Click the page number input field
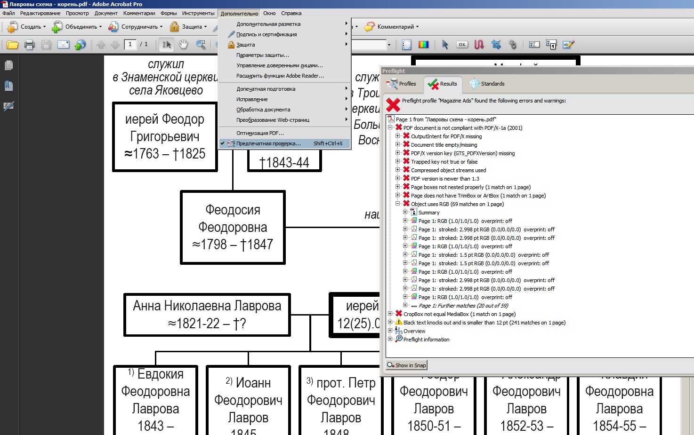The width and height of the screenshot is (694, 435). [130, 44]
